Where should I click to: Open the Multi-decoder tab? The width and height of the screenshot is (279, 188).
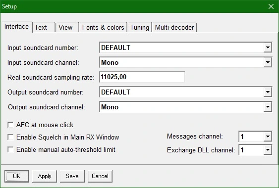pos(174,27)
